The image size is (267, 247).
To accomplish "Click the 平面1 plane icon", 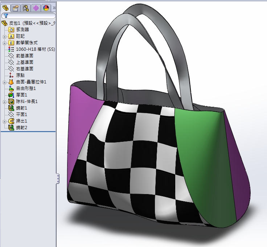I will pos(11,115).
